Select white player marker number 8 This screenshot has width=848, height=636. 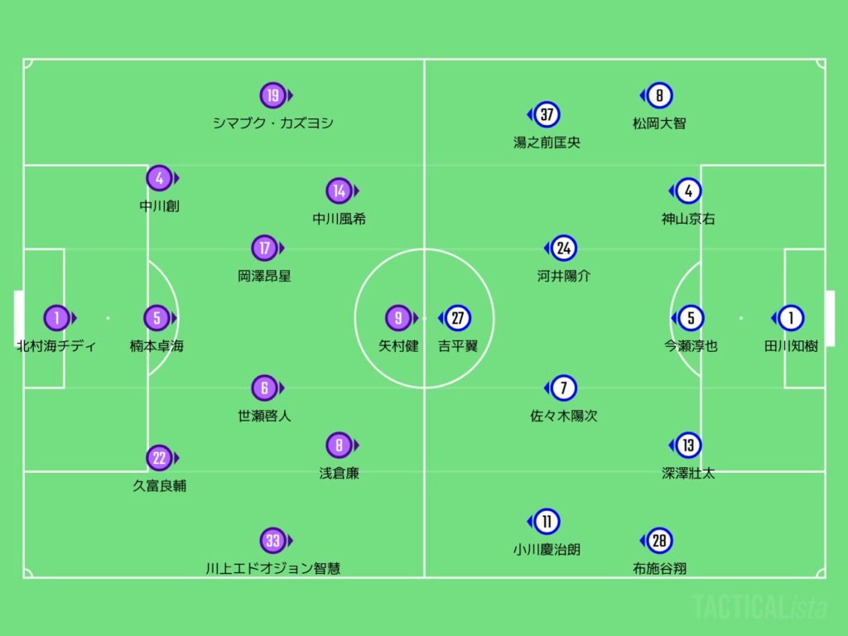659,95
